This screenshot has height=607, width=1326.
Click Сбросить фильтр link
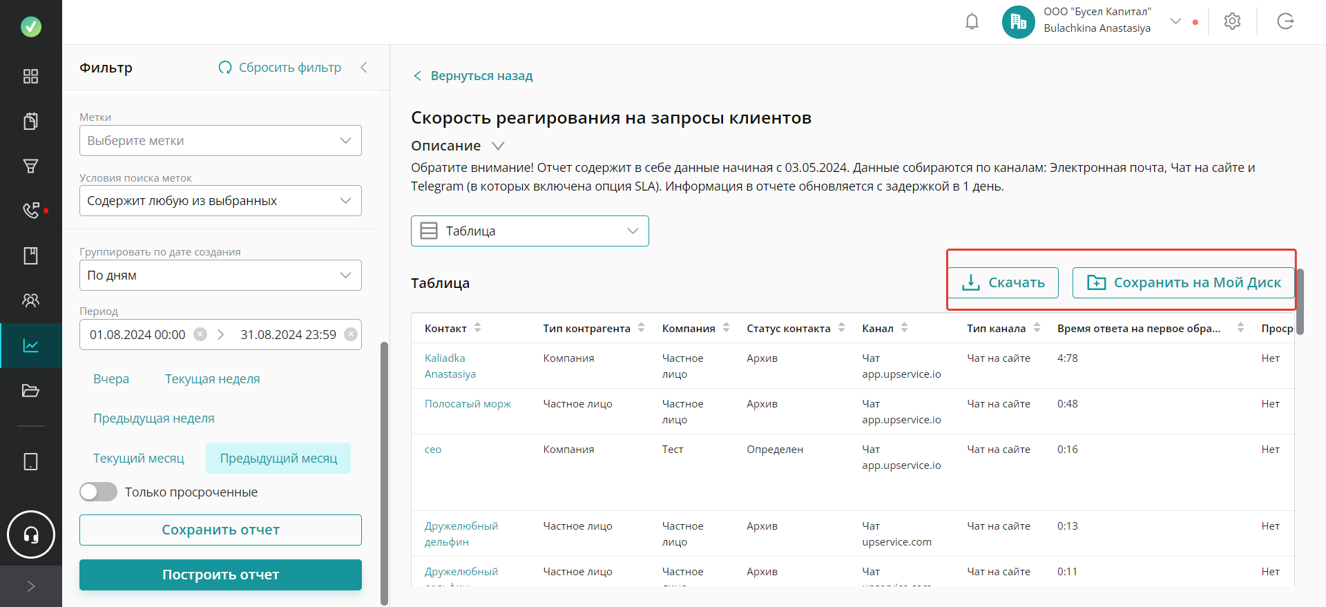tap(280, 68)
